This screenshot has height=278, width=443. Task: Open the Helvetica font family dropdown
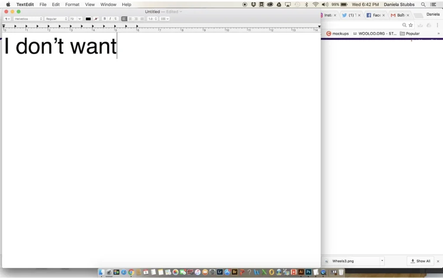click(x=29, y=19)
